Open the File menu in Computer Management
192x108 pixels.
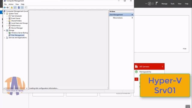pos(5,4)
